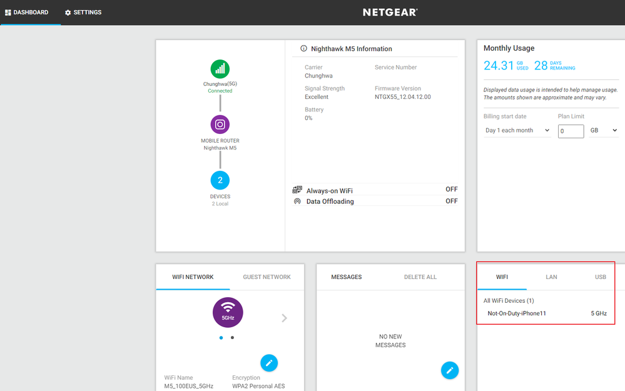Click the Messages header
This screenshot has width=625, height=391.
point(347,277)
